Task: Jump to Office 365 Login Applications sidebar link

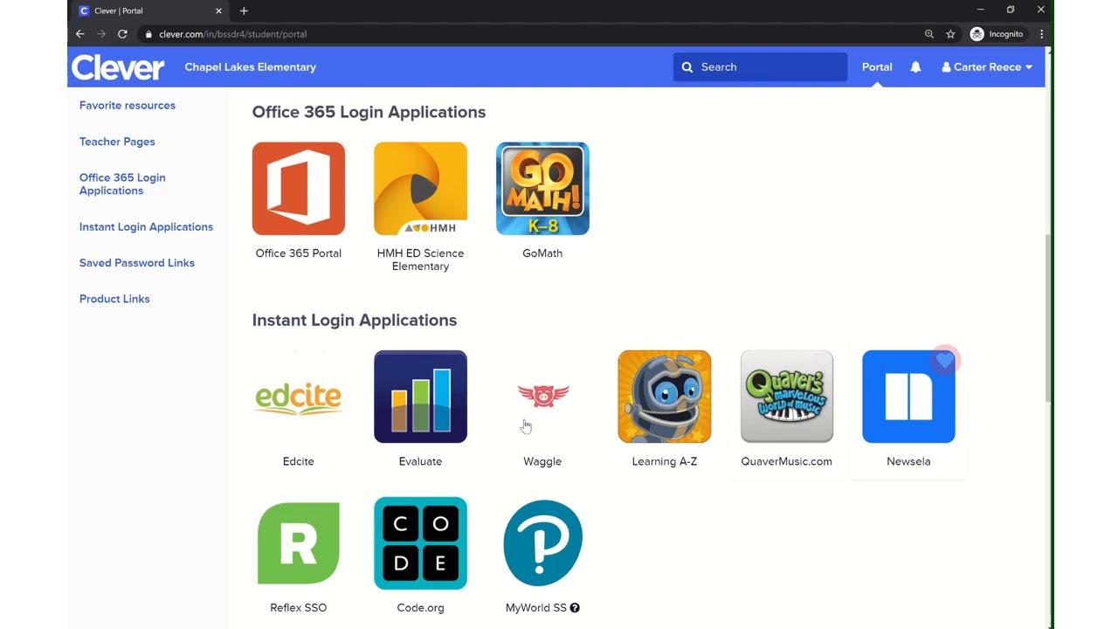Action: click(x=122, y=184)
